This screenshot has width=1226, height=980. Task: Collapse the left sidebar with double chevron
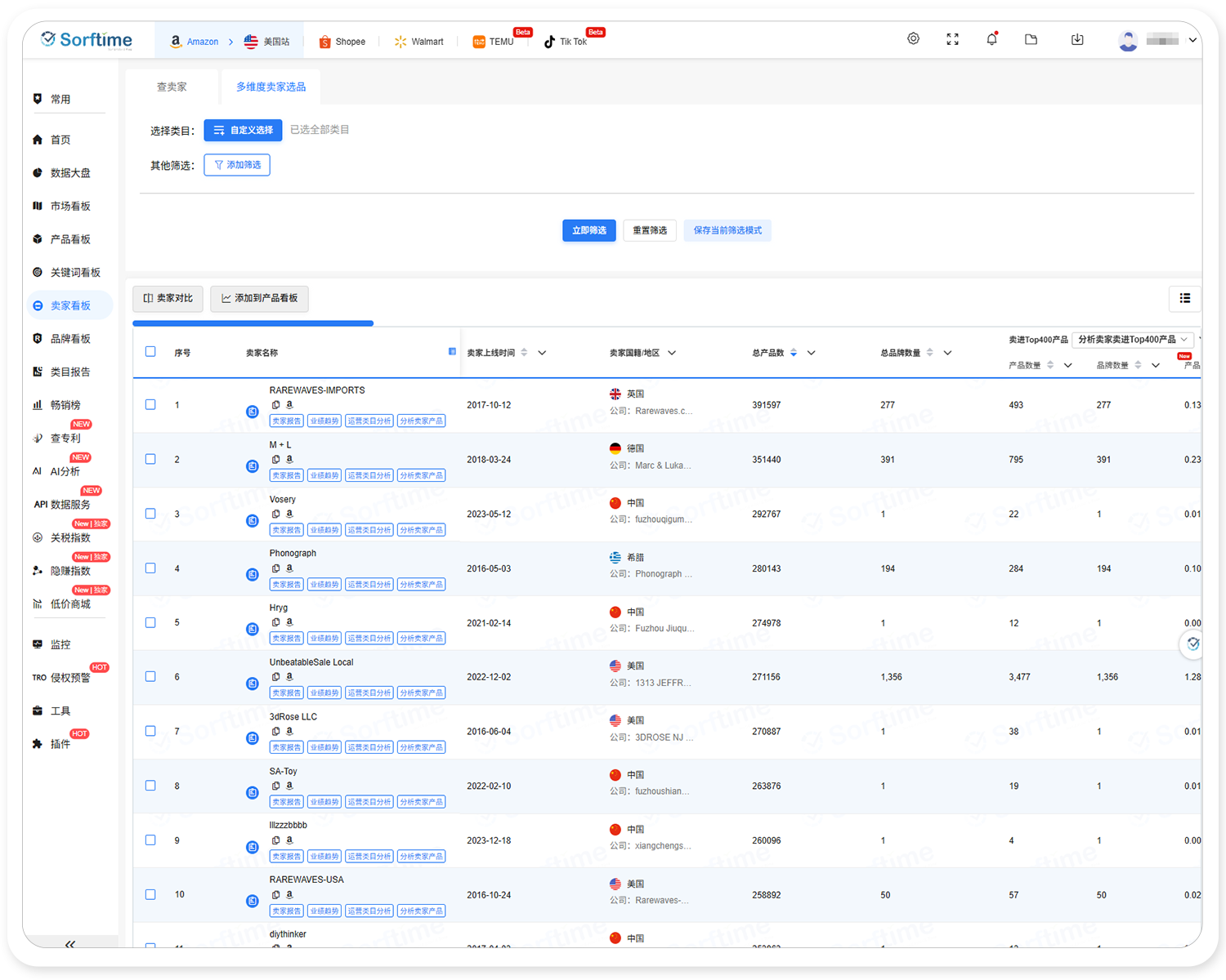tap(70, 944)
